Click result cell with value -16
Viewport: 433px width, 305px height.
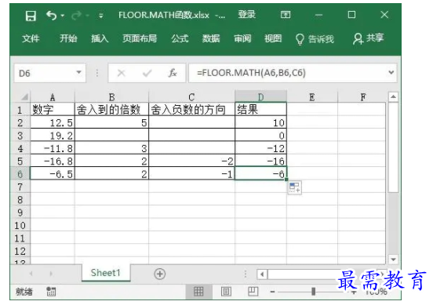click(260, 161)
